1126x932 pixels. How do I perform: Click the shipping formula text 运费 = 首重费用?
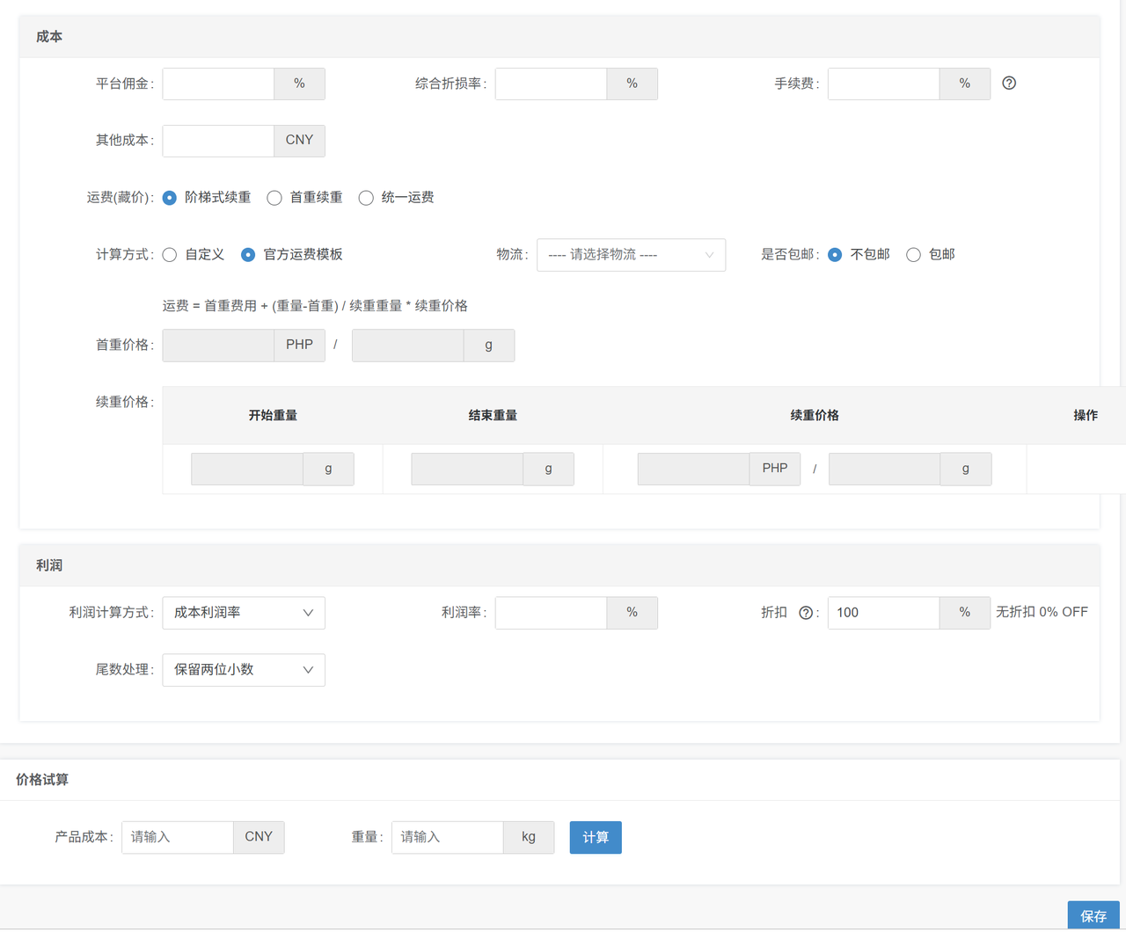click(315, 306)
